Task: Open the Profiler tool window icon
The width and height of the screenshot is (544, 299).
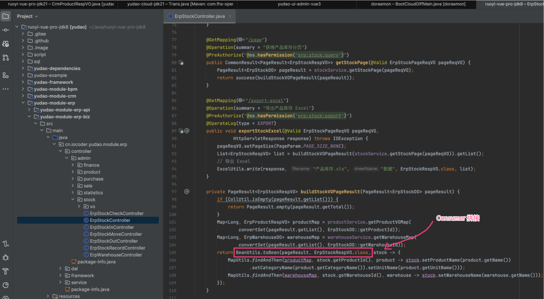Action: [x=6, y=285]
